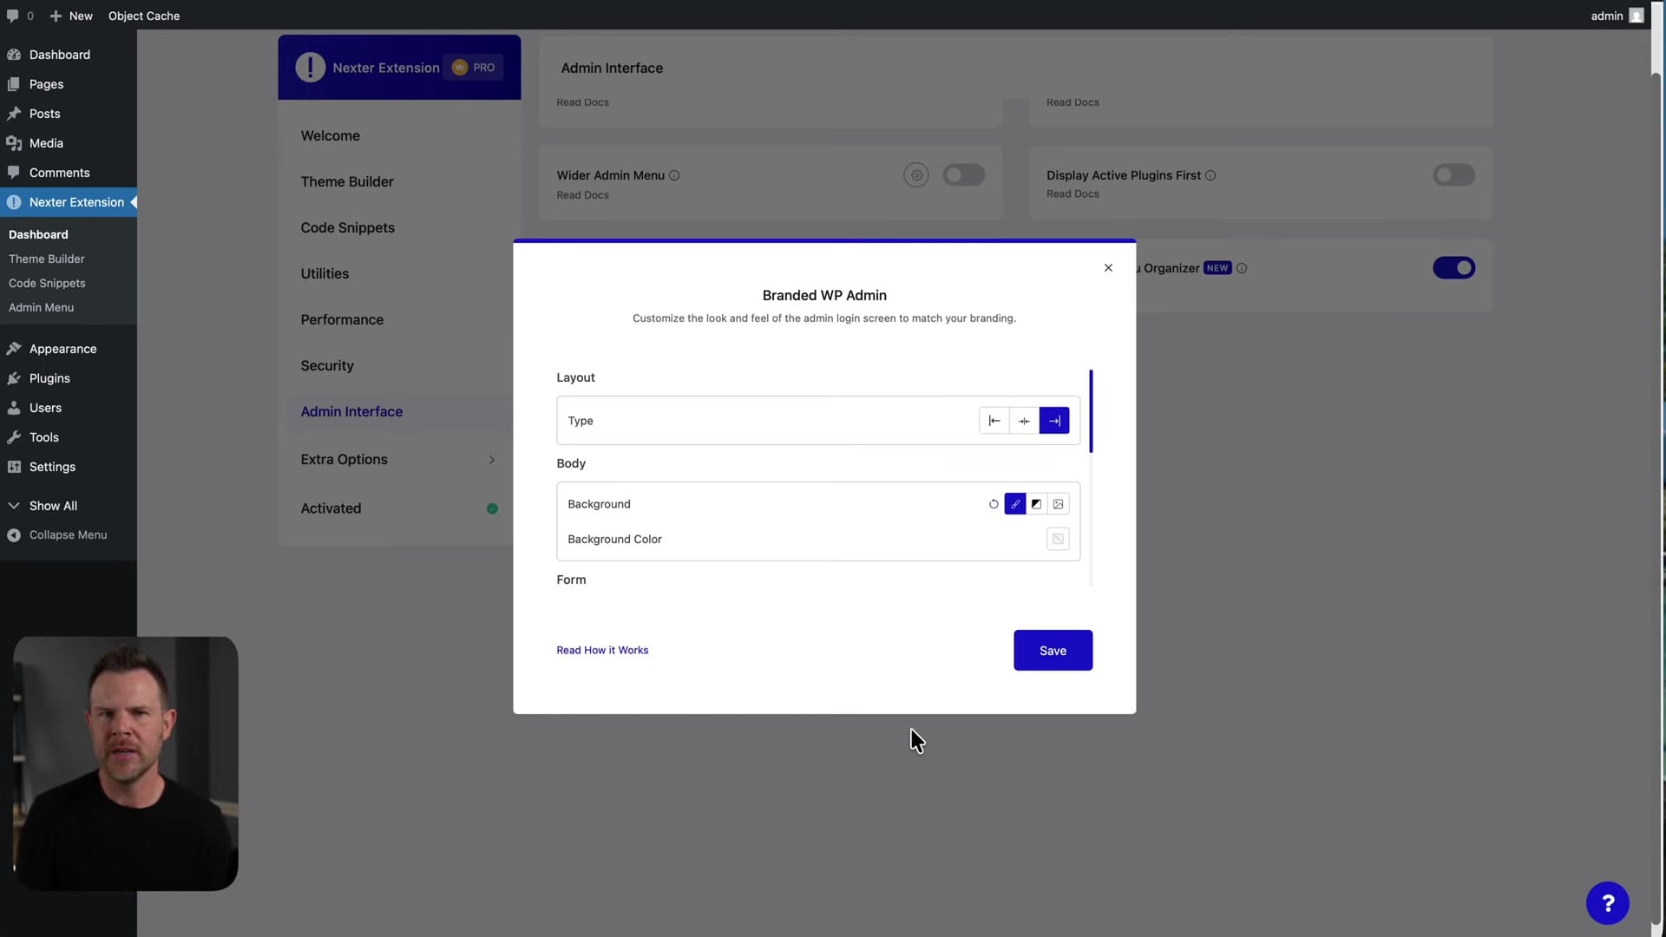Image resolution: width=1666 pixels, height=937 pixels.
Task: Save the Branded WP Admin settings
Action: pos(1053,650)
